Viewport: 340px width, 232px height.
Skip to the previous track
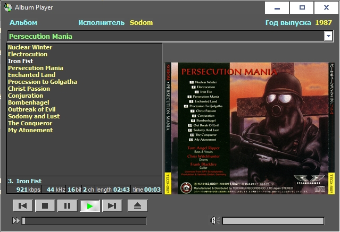(x=22, y=206)
